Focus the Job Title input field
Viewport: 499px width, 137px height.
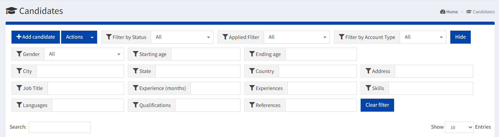click(86, 88)
